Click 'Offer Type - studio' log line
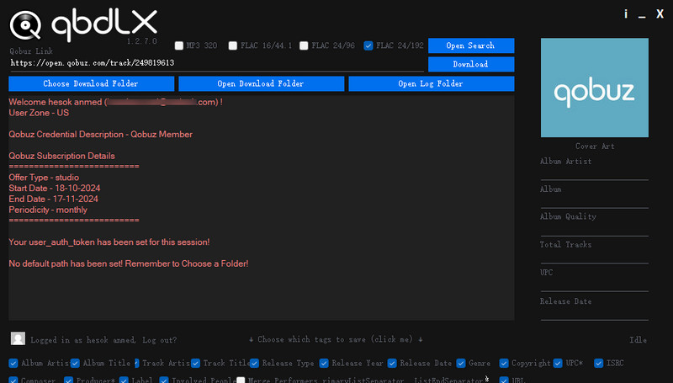The image size is (673, 383). (x=44, y=178)
